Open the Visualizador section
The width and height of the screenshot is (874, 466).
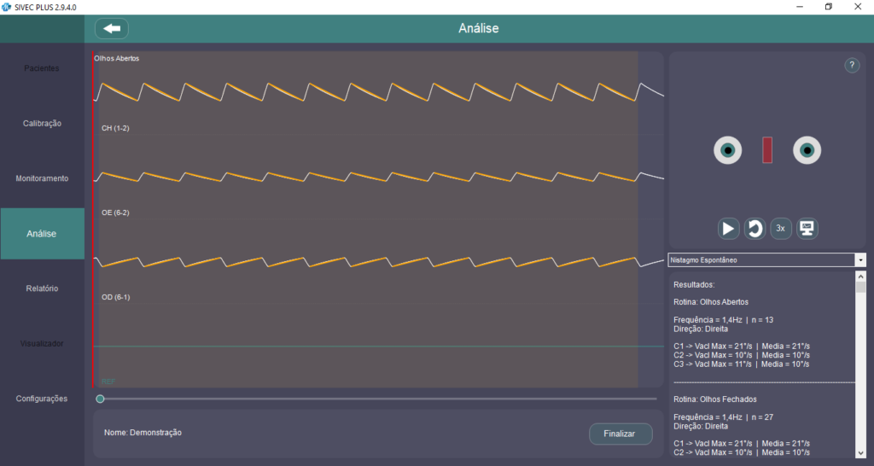(x=42, y=344)
